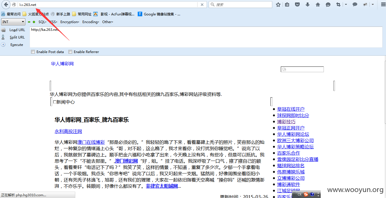Click in the HackBar URL text area
Screen dimensions: 386x198
coord(206,37)
